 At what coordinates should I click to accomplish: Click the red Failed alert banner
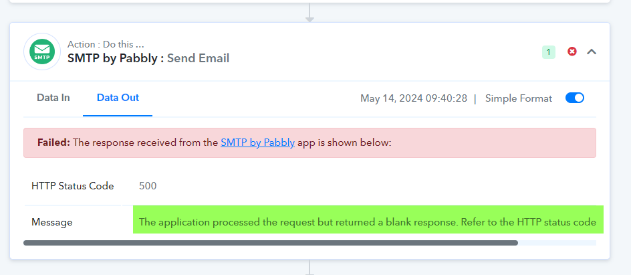(309, 143)
